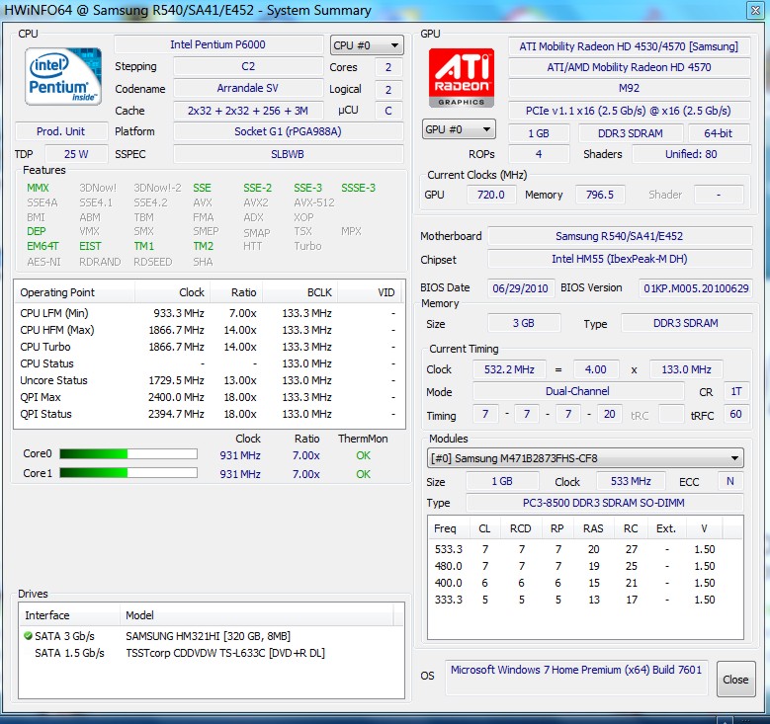Select the CPU Turbo row
The image size is (770, 724).
click(x=209, y=347)
